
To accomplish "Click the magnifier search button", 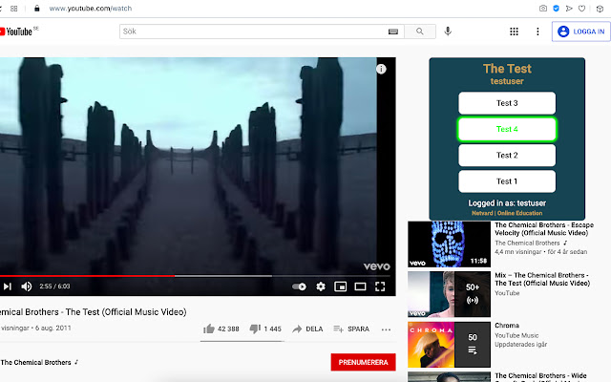I will 420,32.
